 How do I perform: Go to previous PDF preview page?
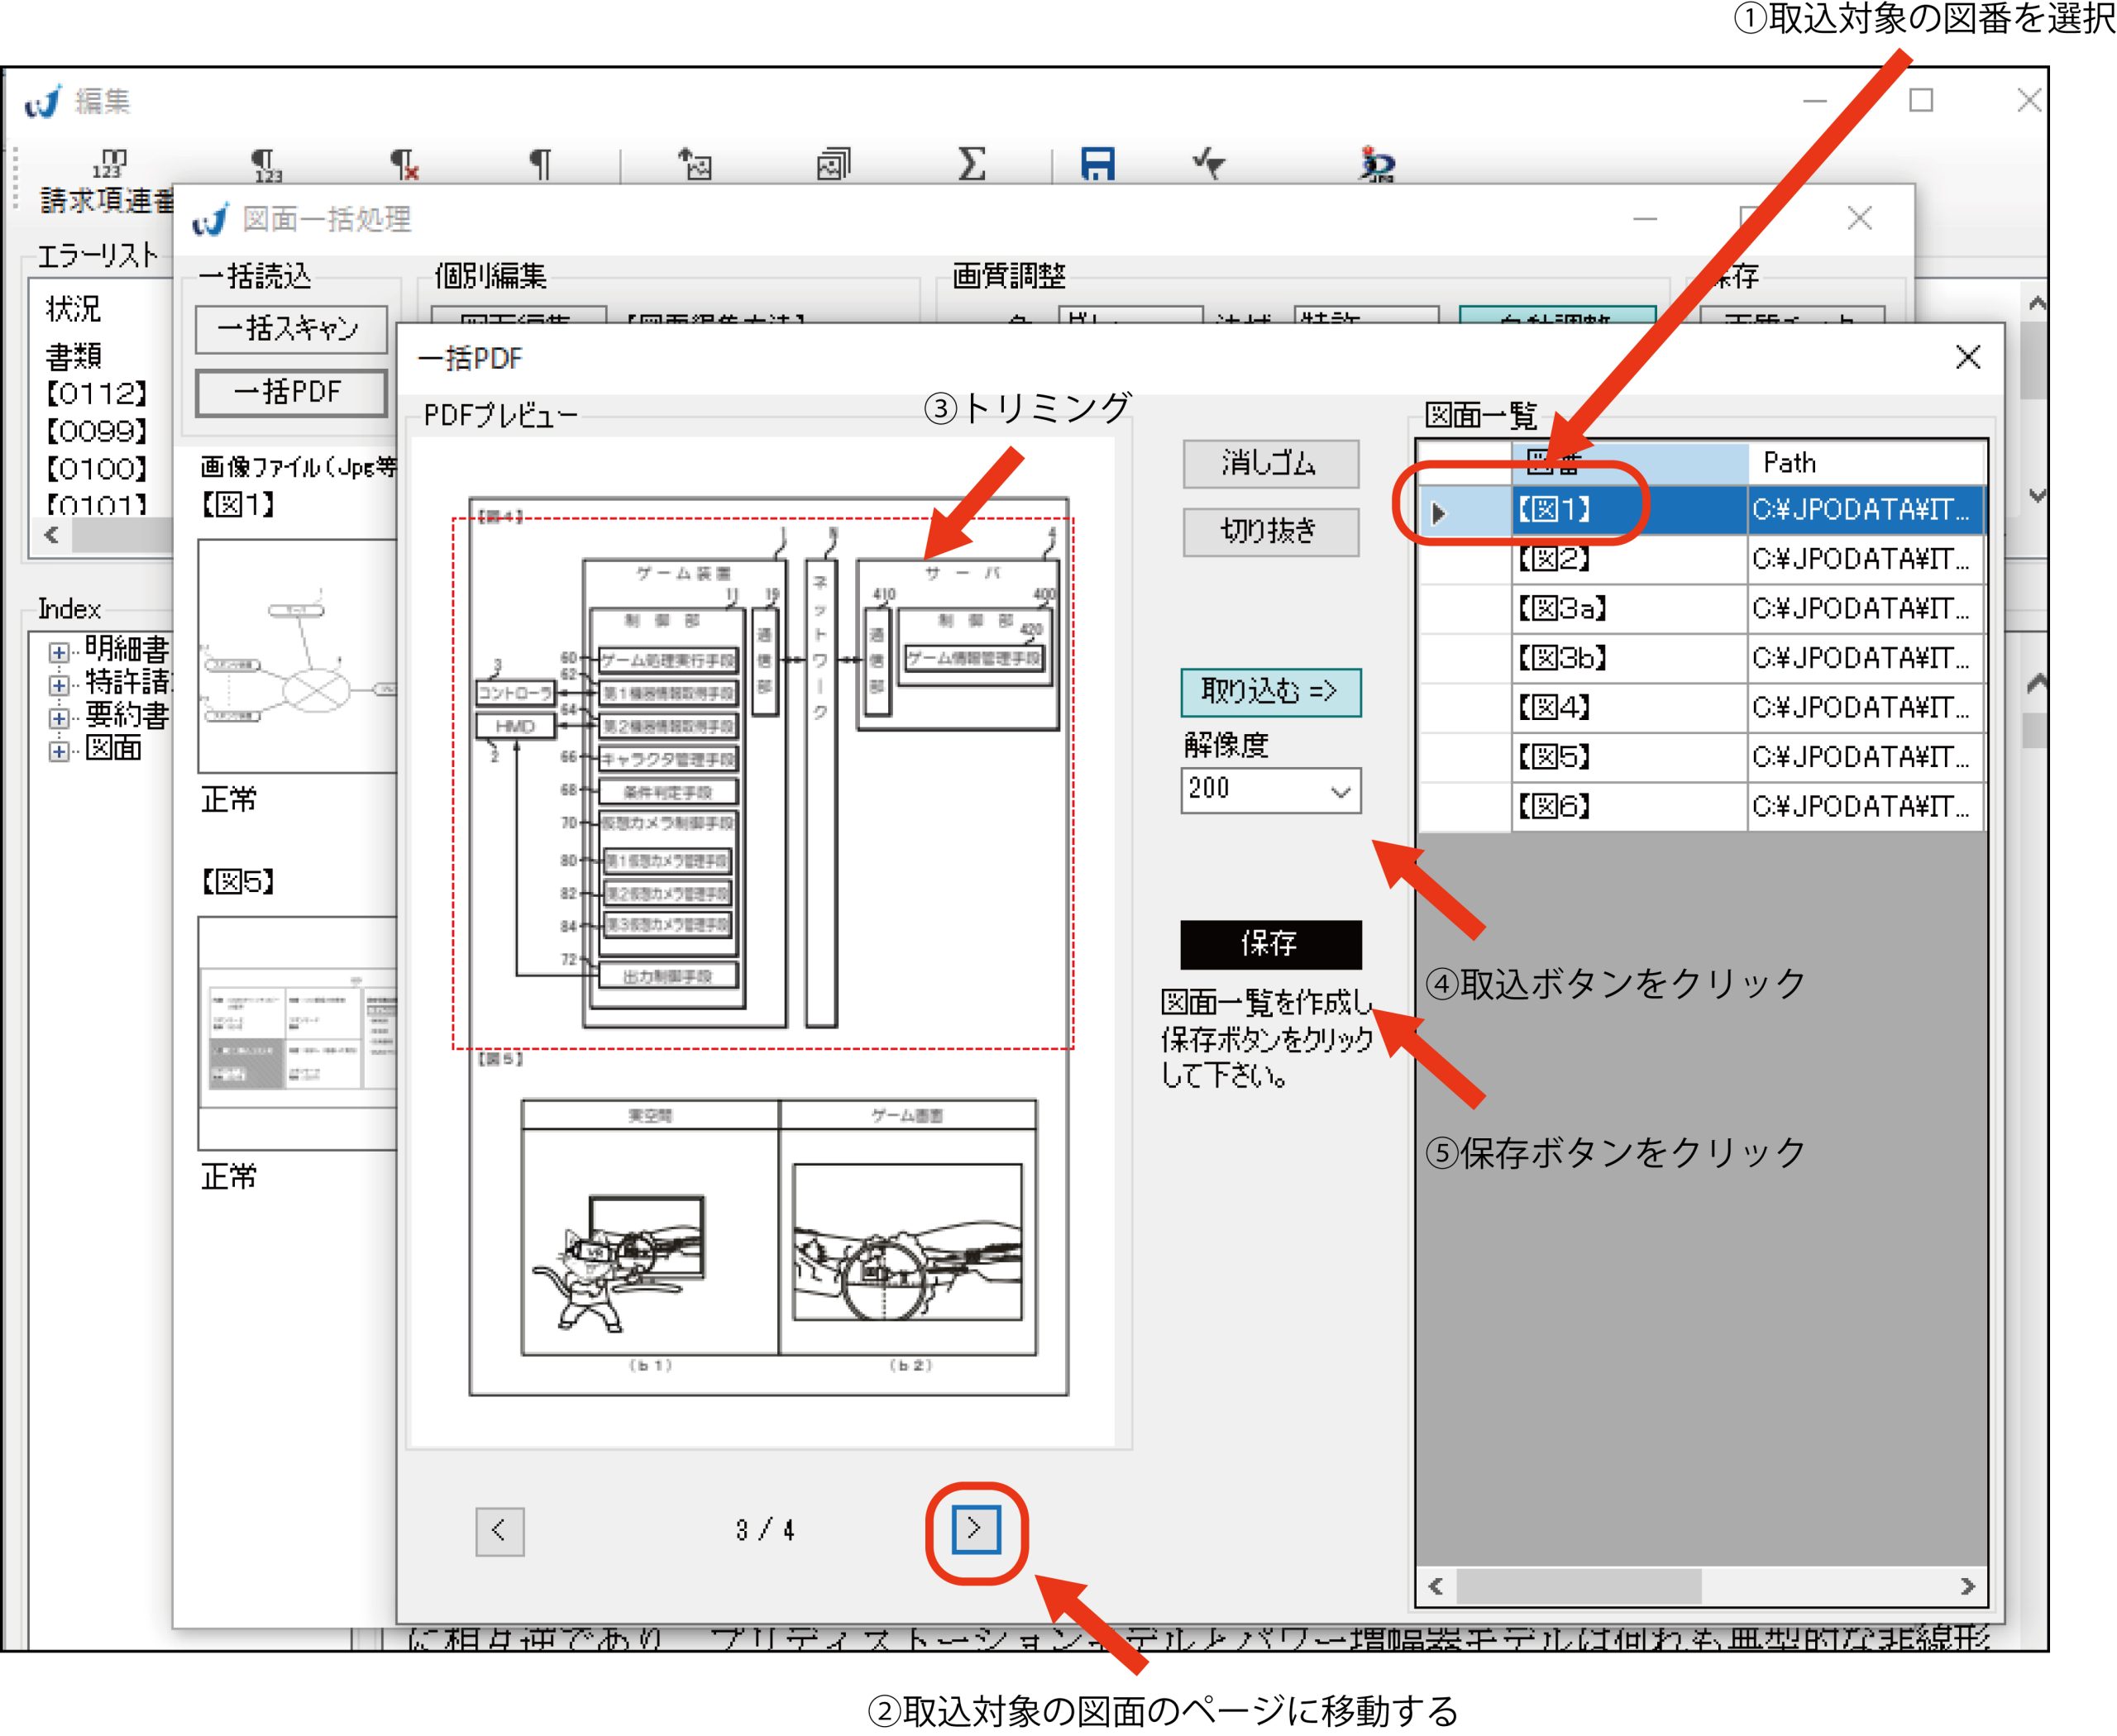(499, 1530)
